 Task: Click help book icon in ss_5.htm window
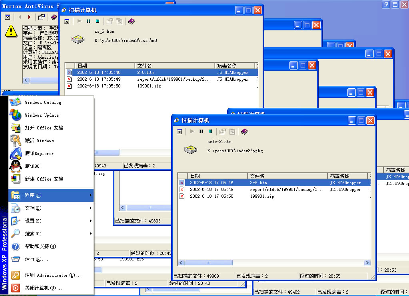(x=131, y=21)
